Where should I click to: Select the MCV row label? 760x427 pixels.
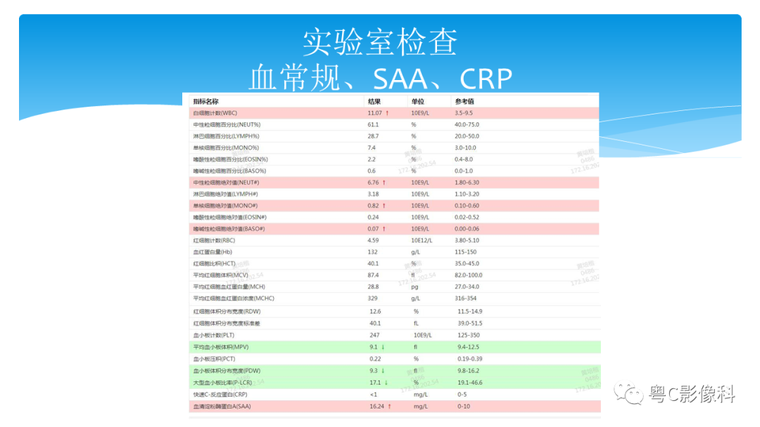(220, 275)
